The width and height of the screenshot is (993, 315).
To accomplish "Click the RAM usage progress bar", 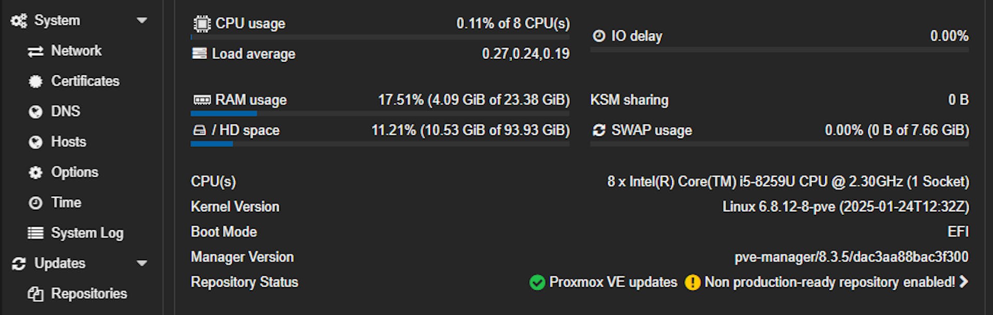I will click(380, 114).
